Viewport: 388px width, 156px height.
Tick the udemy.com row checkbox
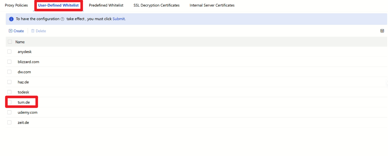tap(9, 112)
